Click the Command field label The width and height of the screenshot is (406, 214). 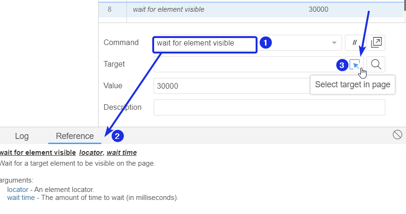(x=121, y=42)
